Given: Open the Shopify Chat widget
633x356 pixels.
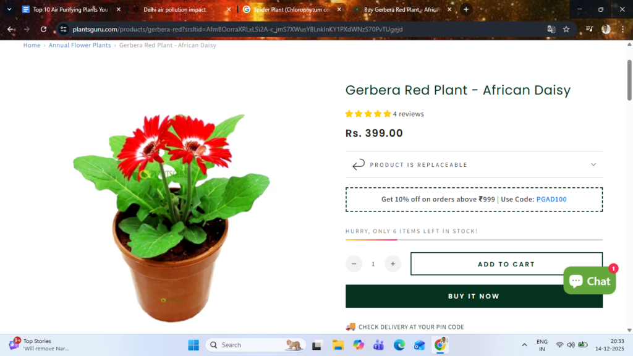Looking at the screenshot, I should pos(589,281).
